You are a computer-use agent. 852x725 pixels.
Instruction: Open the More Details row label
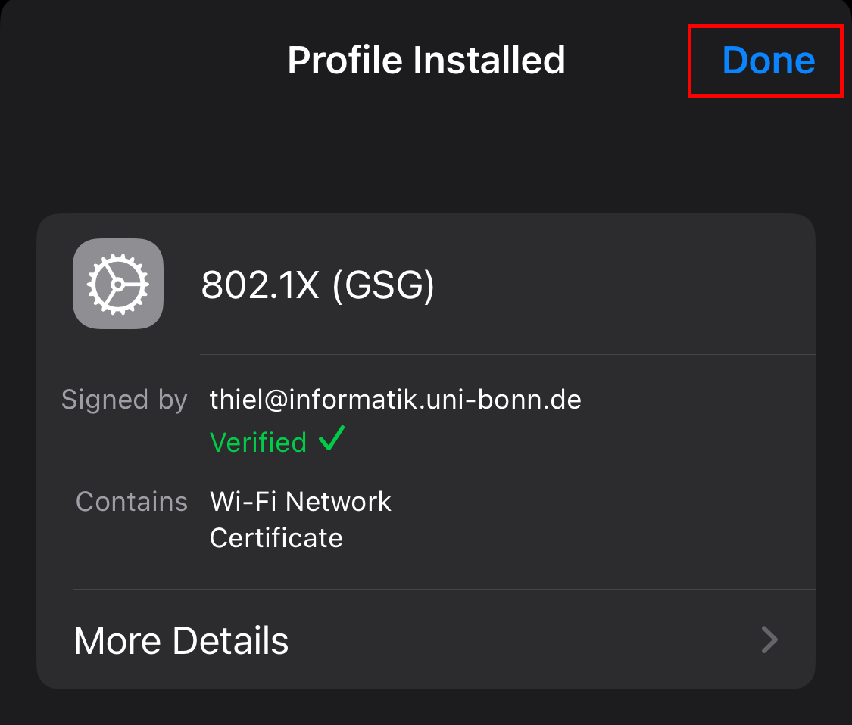pos(182,640)
